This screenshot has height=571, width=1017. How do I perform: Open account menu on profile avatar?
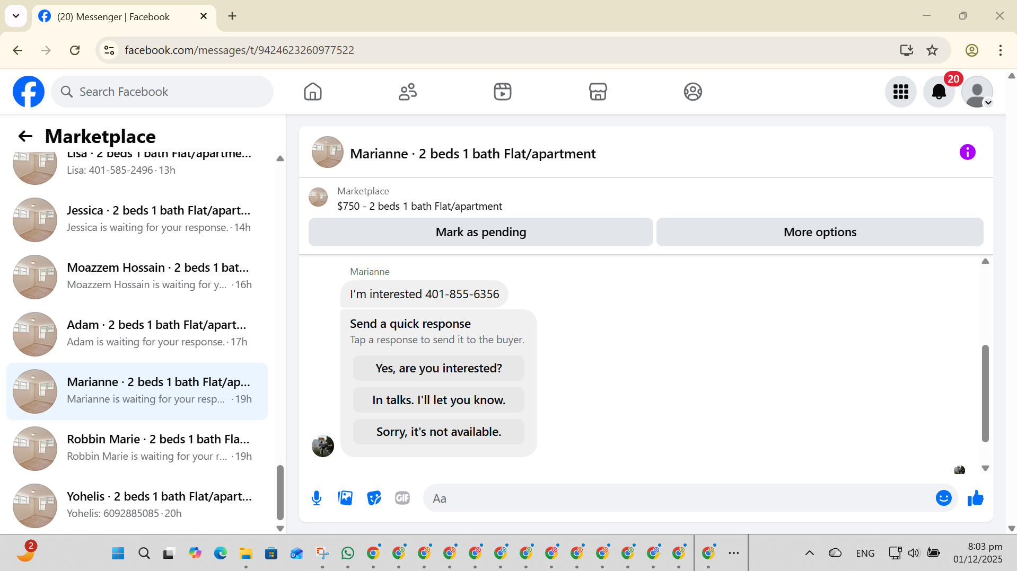977,92
